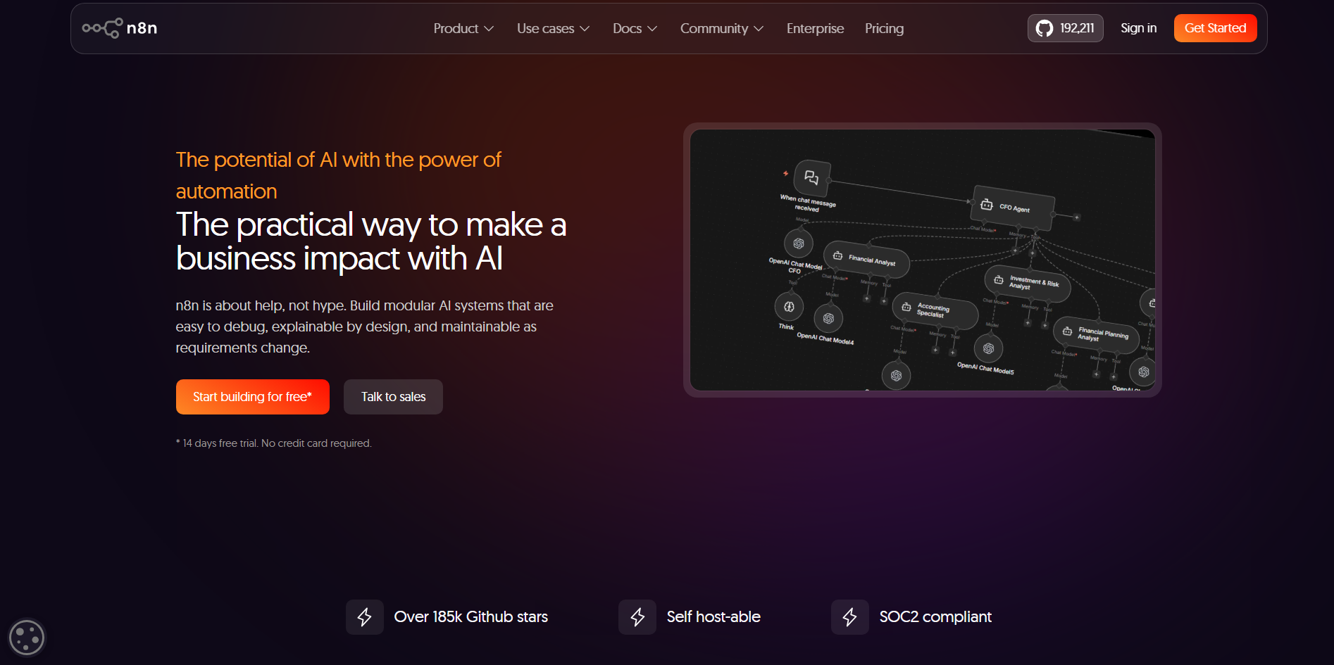This screenshot has width=1334, height=665.
Task: Select the Accounting Specialist node
Action: [935, 310]
